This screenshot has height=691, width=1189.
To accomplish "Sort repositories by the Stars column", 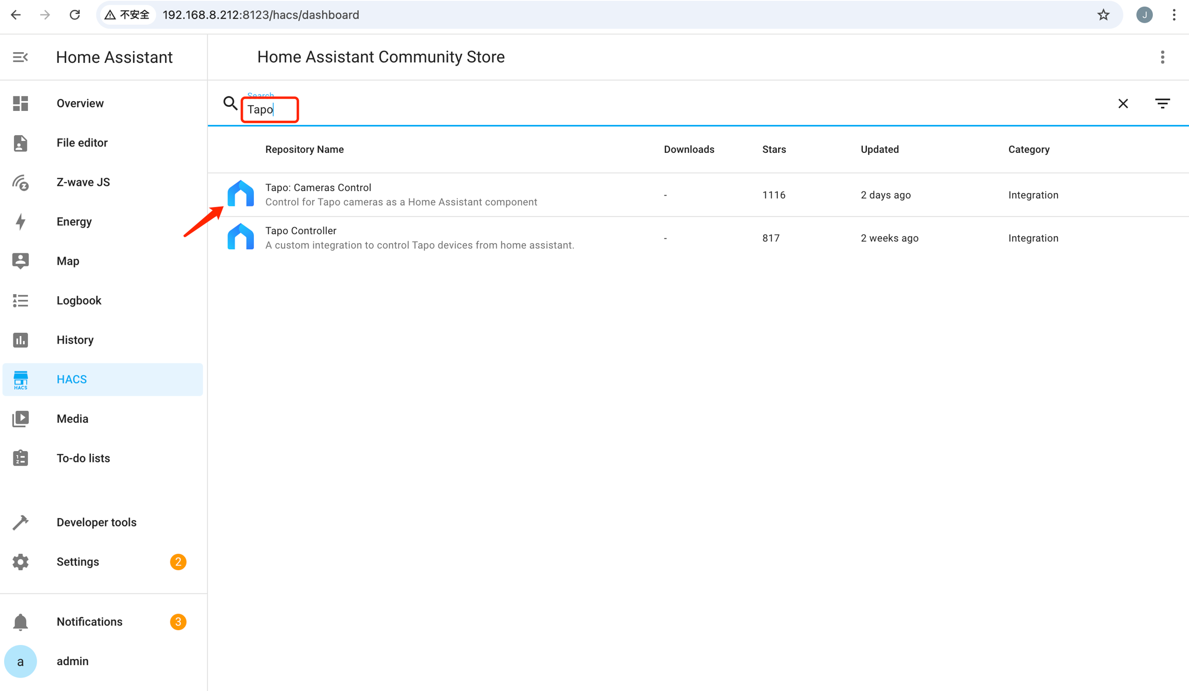I will click(x=774, y=150).
